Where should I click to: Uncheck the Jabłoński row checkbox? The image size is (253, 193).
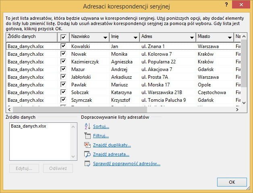[63, 77]
